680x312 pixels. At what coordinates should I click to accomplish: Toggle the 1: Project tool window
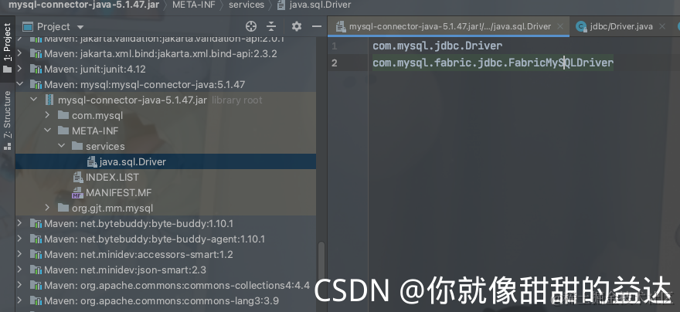click(x=8, y=49)
